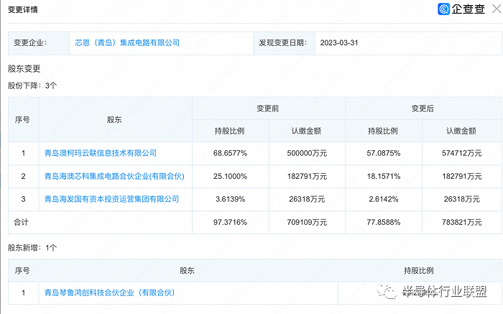Image resolution: width=503 pixels, height=314 pixels.
Task: Click the 574712万元 cell
Action: [x=462, y=153]
